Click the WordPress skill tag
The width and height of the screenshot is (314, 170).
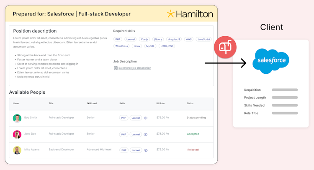pyautogui.click(x=121, y=46)
